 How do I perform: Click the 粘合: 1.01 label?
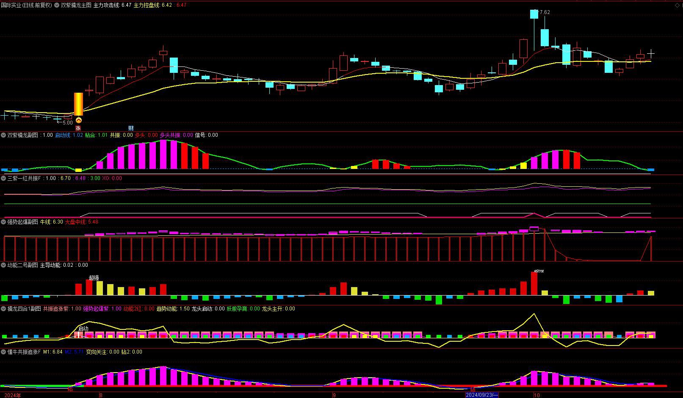[x=96, y=135]
